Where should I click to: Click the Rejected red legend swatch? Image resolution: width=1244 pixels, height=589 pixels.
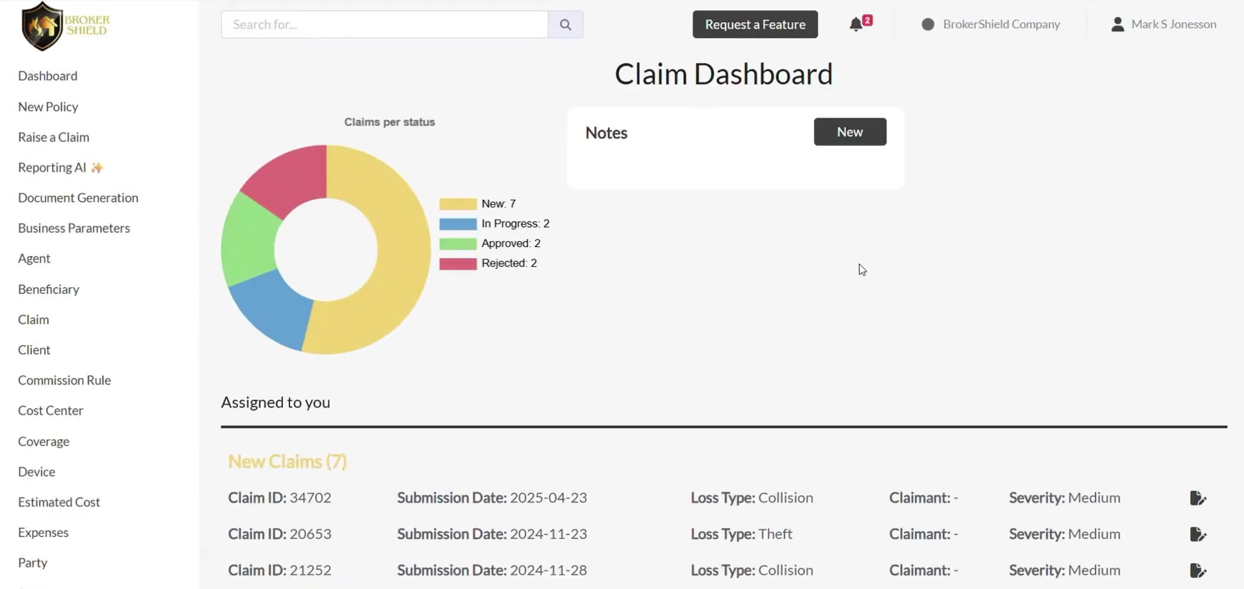coord(457,263)
